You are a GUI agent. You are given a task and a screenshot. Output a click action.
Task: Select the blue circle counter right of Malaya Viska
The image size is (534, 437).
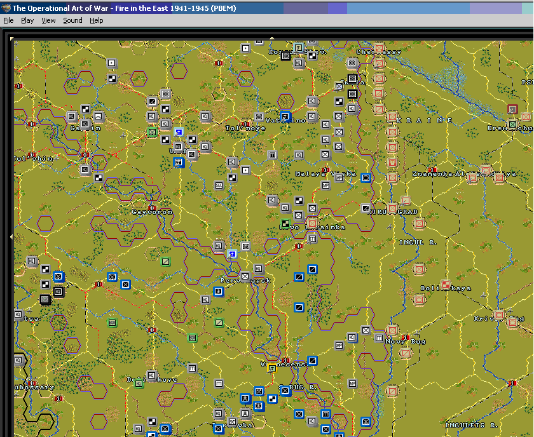click(x=366, y=178)
